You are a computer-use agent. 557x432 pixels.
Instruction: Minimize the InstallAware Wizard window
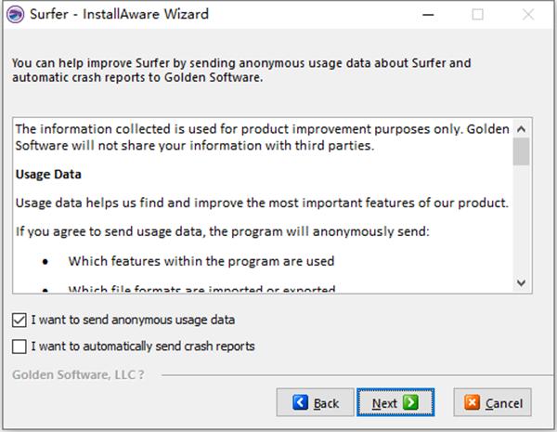click(x=428, y=15)
